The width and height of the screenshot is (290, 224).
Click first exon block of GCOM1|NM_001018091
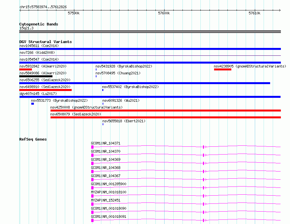[92, 220]
